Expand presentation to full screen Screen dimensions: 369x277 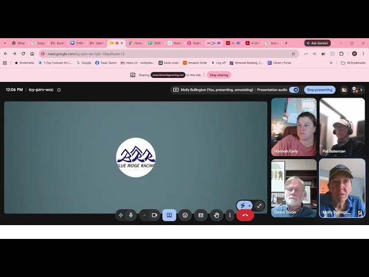click(x=259, y=205)
